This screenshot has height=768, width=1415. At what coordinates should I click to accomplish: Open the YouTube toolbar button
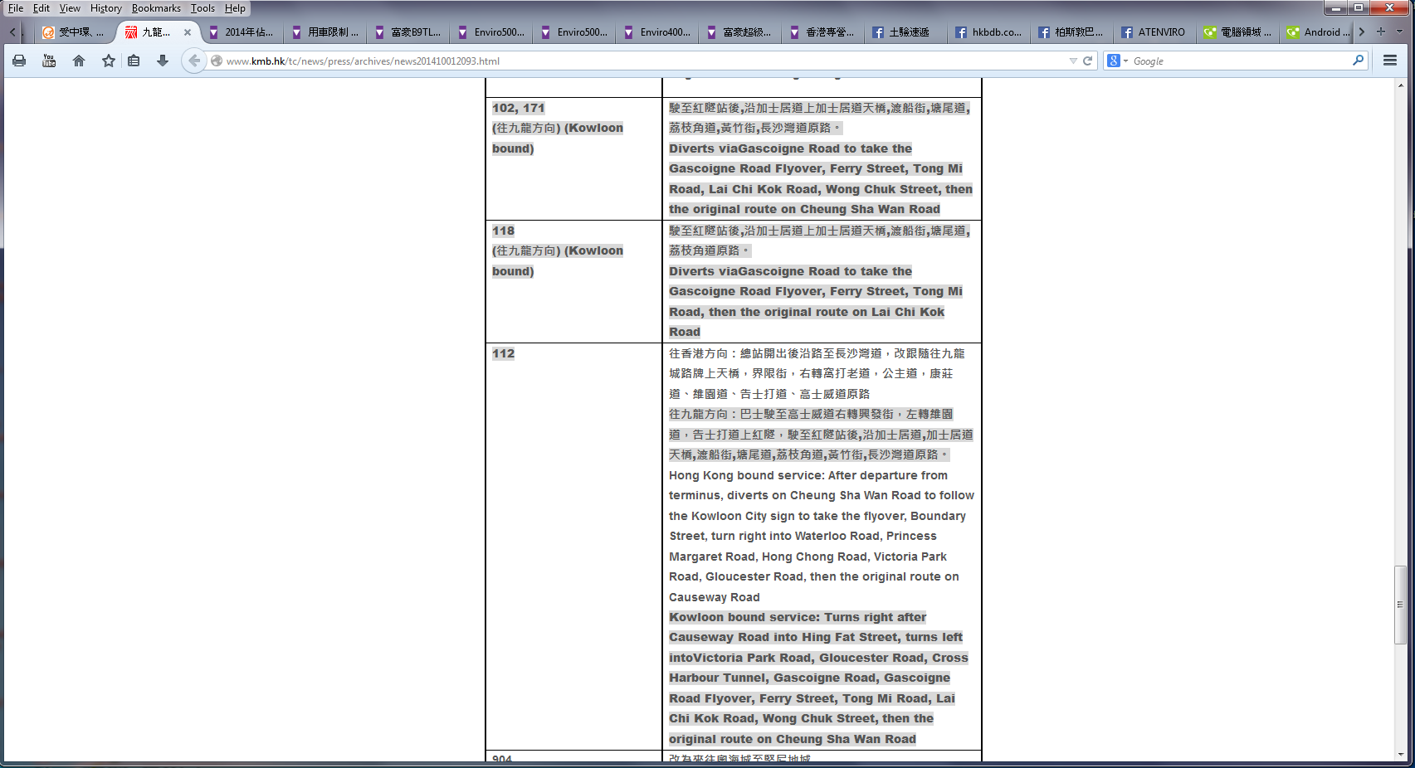click(49, 61)
